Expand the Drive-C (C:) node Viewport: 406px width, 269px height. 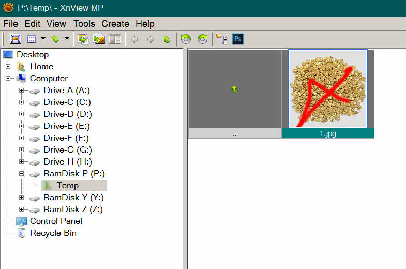click(22, 102)
